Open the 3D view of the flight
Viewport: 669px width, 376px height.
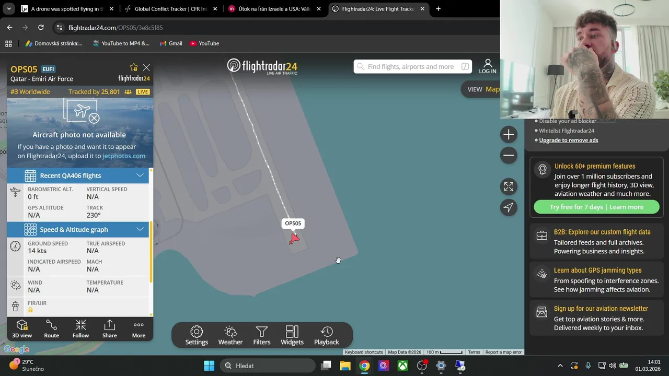point(22,329)
